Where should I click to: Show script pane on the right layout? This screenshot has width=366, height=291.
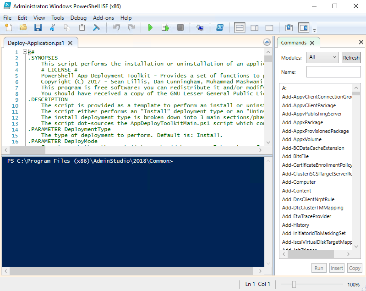(x=254, y=28)
